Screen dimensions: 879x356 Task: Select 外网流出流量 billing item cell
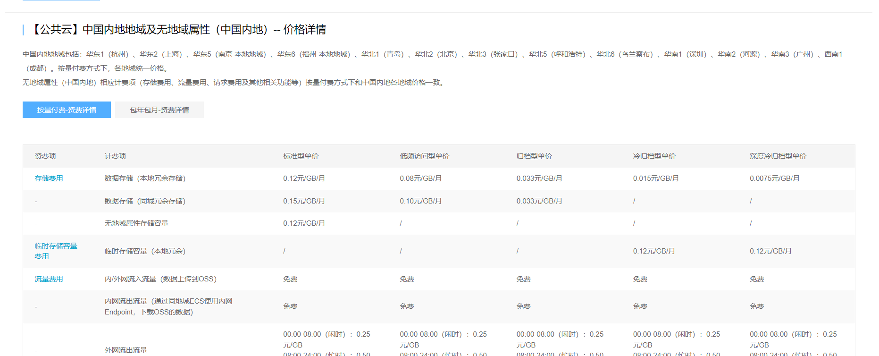(126, 350)
